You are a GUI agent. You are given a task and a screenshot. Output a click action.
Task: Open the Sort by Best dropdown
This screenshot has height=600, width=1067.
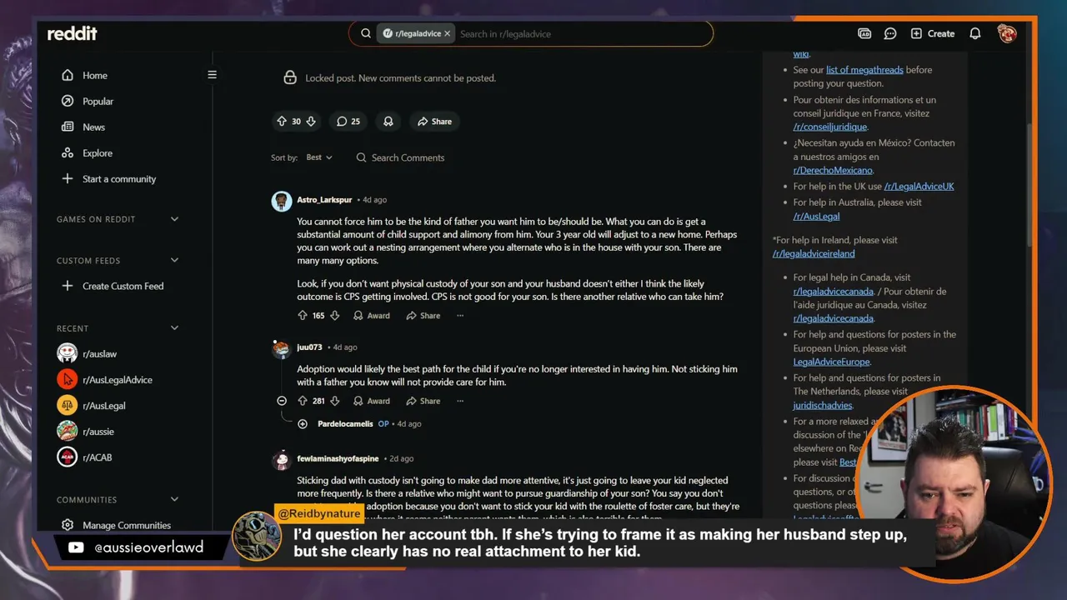[x=319, y=157]
